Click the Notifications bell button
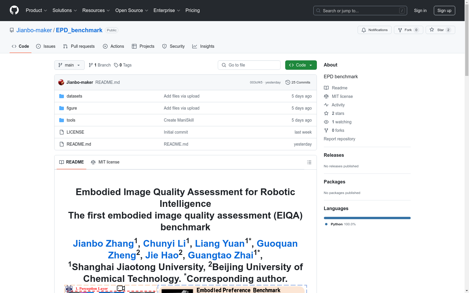 click(374, 30)
